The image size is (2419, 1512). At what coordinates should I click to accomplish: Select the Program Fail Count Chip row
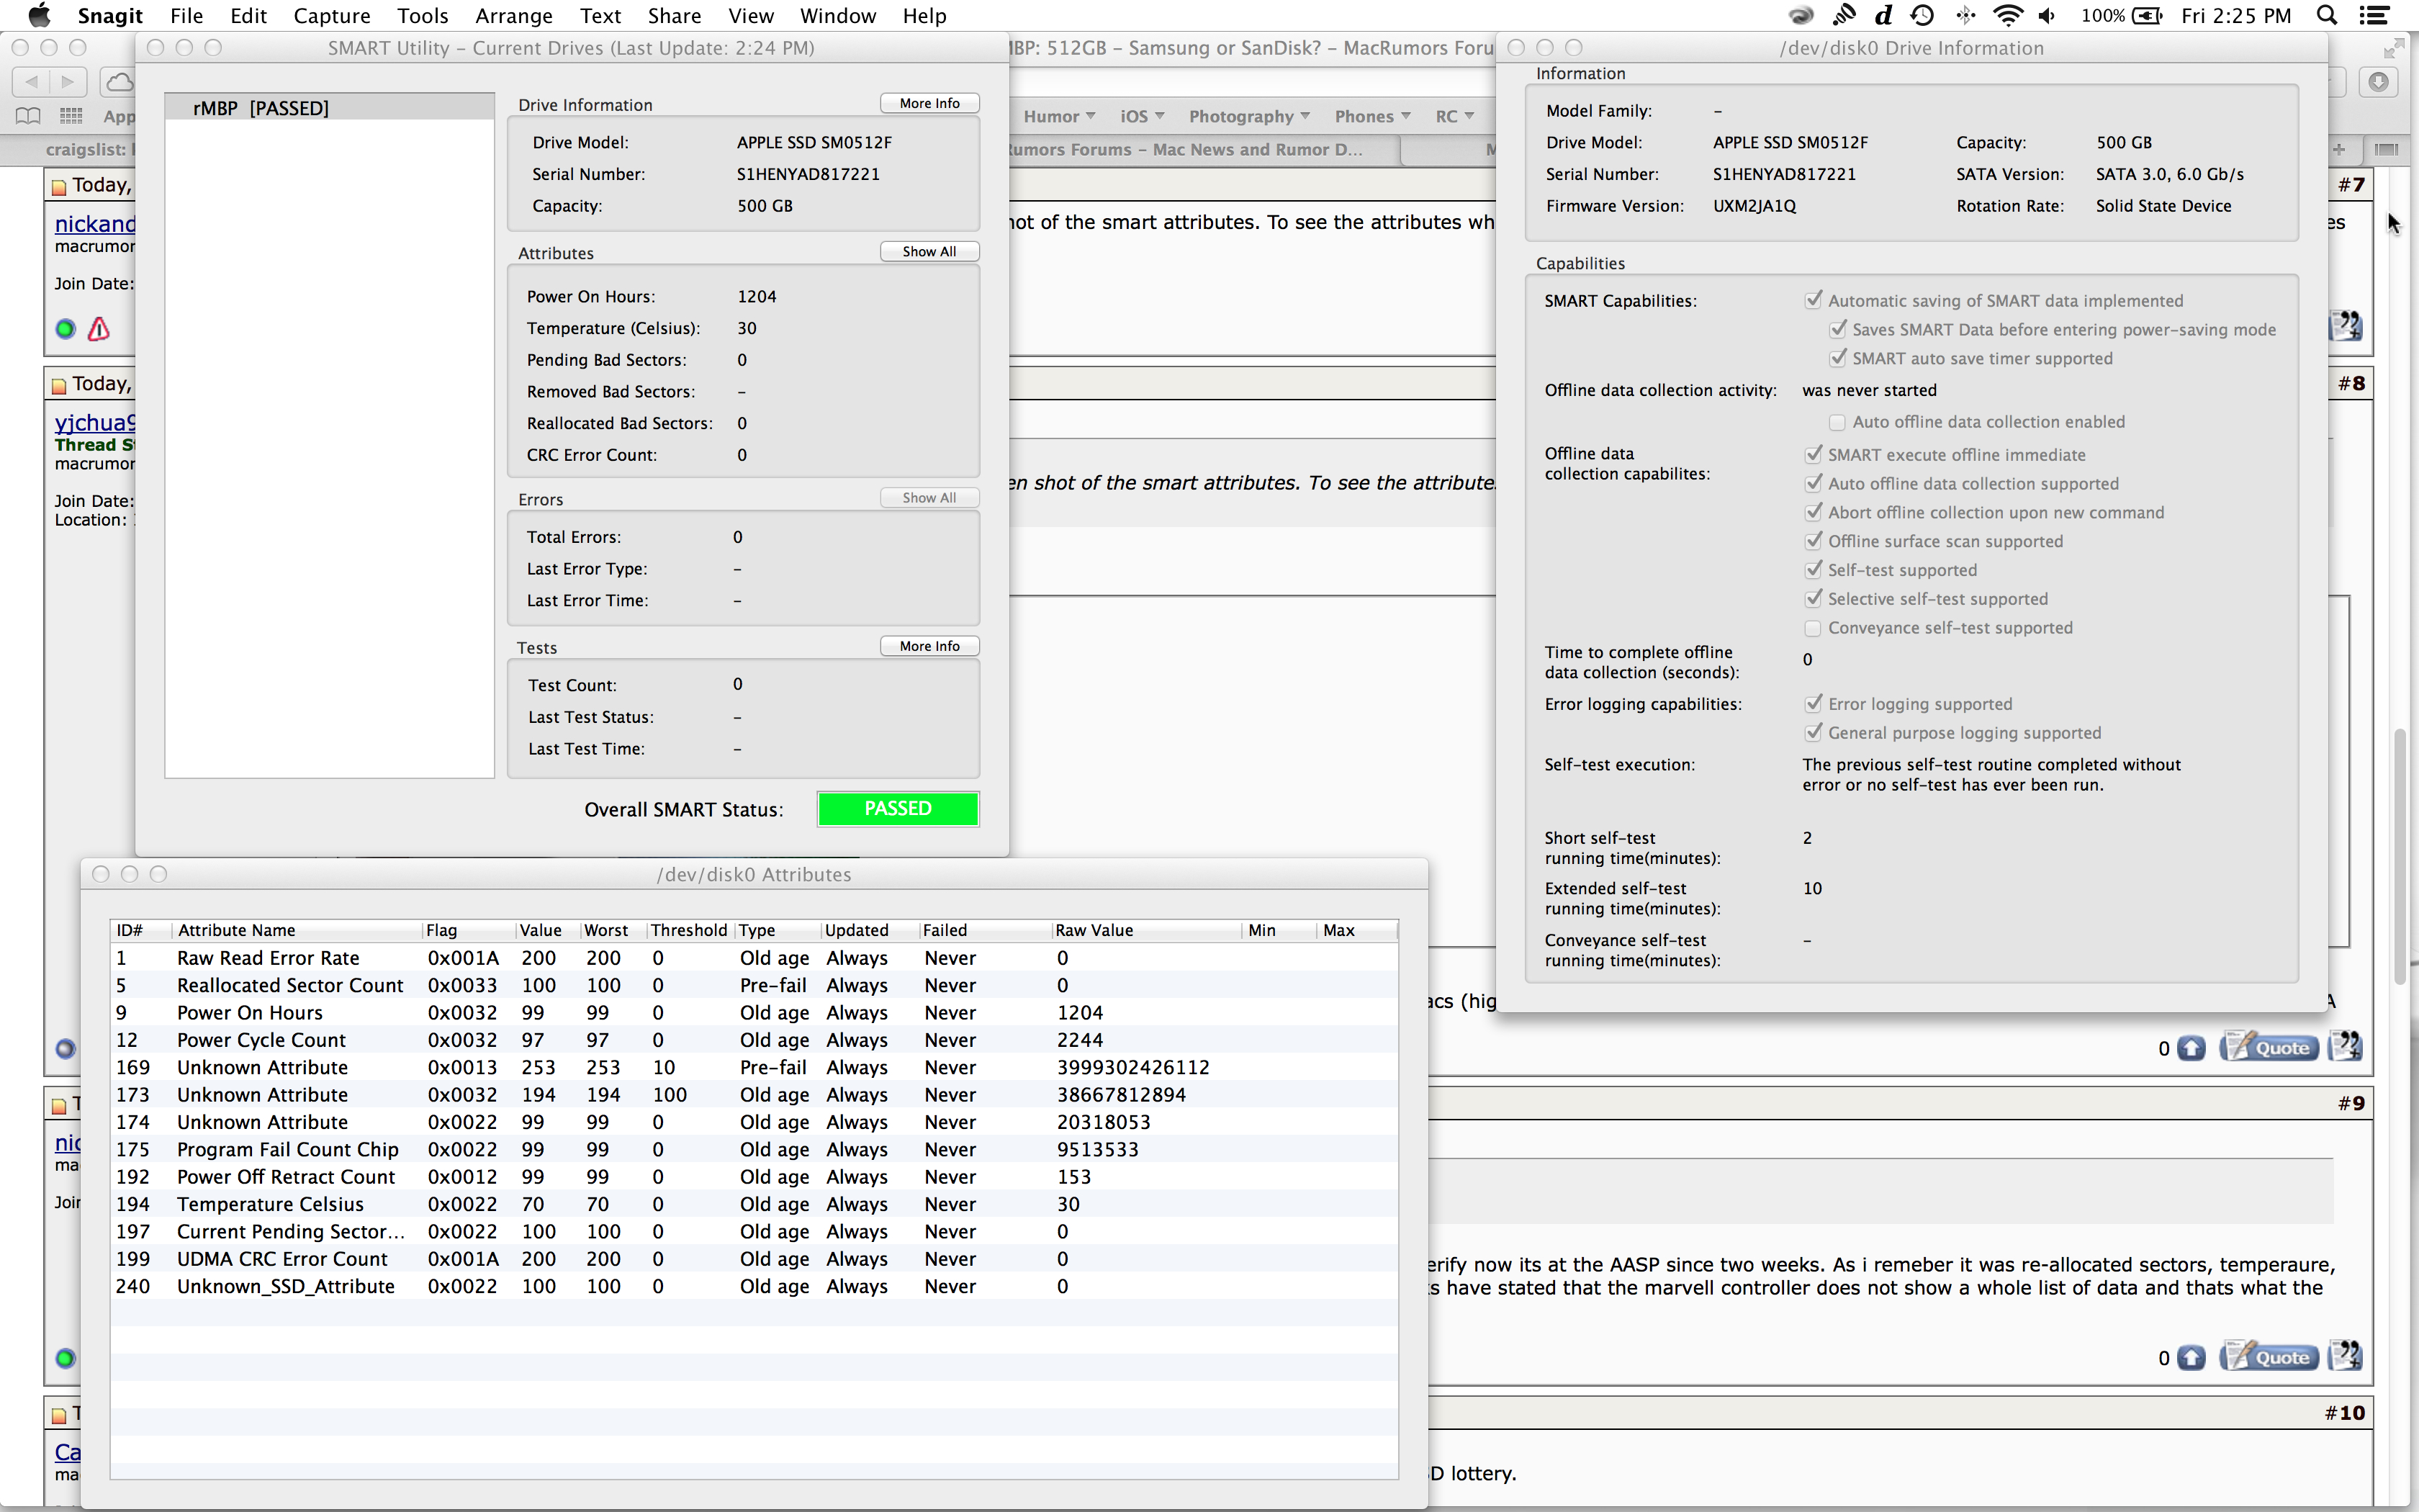point(754,1150)
